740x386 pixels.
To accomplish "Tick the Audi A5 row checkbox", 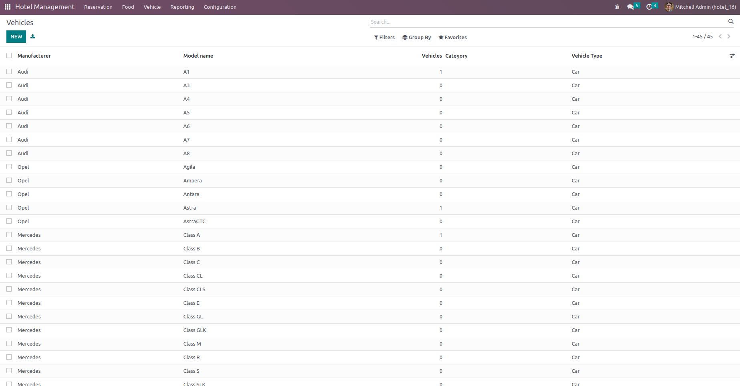I will point(9,112).
